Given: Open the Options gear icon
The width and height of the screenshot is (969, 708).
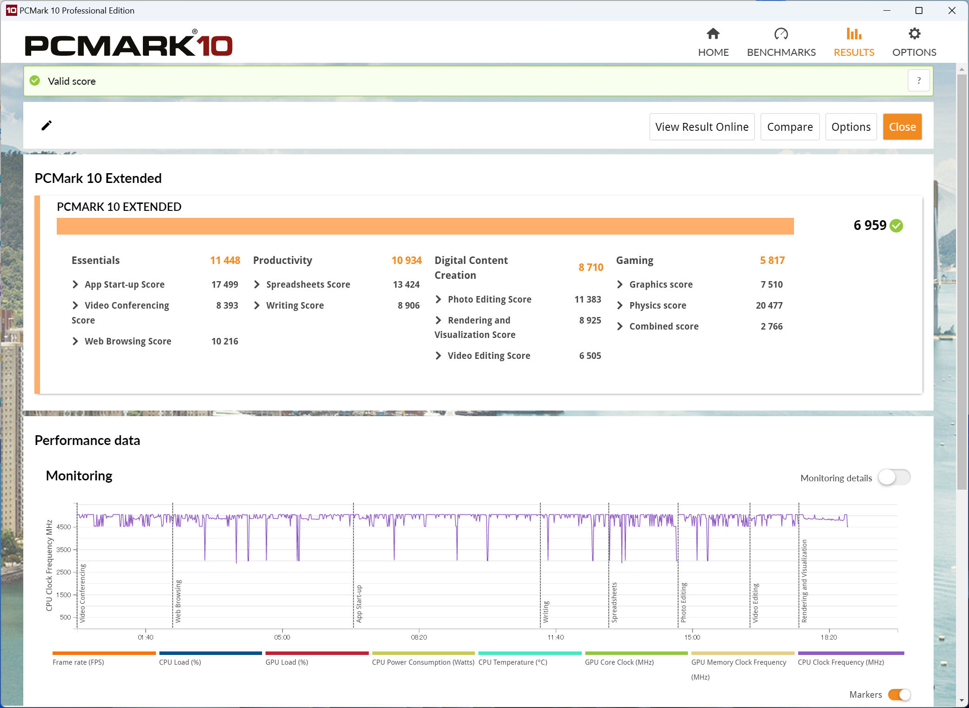Looking at the screenshot, I should (914, 34).
